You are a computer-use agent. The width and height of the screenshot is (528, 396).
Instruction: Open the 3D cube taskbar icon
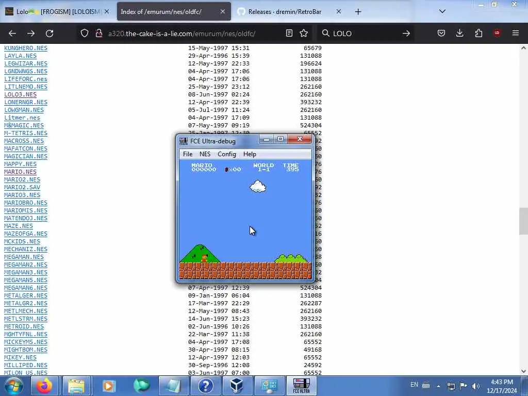click(x=237, y=386)
